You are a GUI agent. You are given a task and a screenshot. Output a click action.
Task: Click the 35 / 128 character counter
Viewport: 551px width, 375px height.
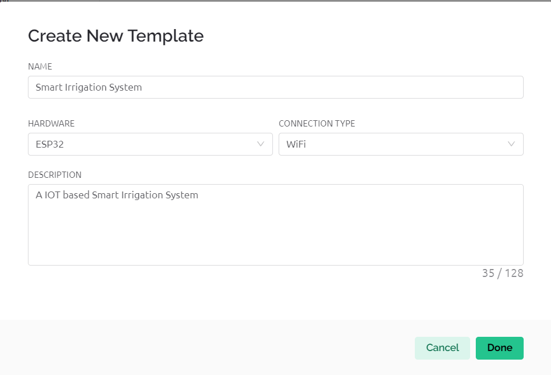tap(502, 273)
